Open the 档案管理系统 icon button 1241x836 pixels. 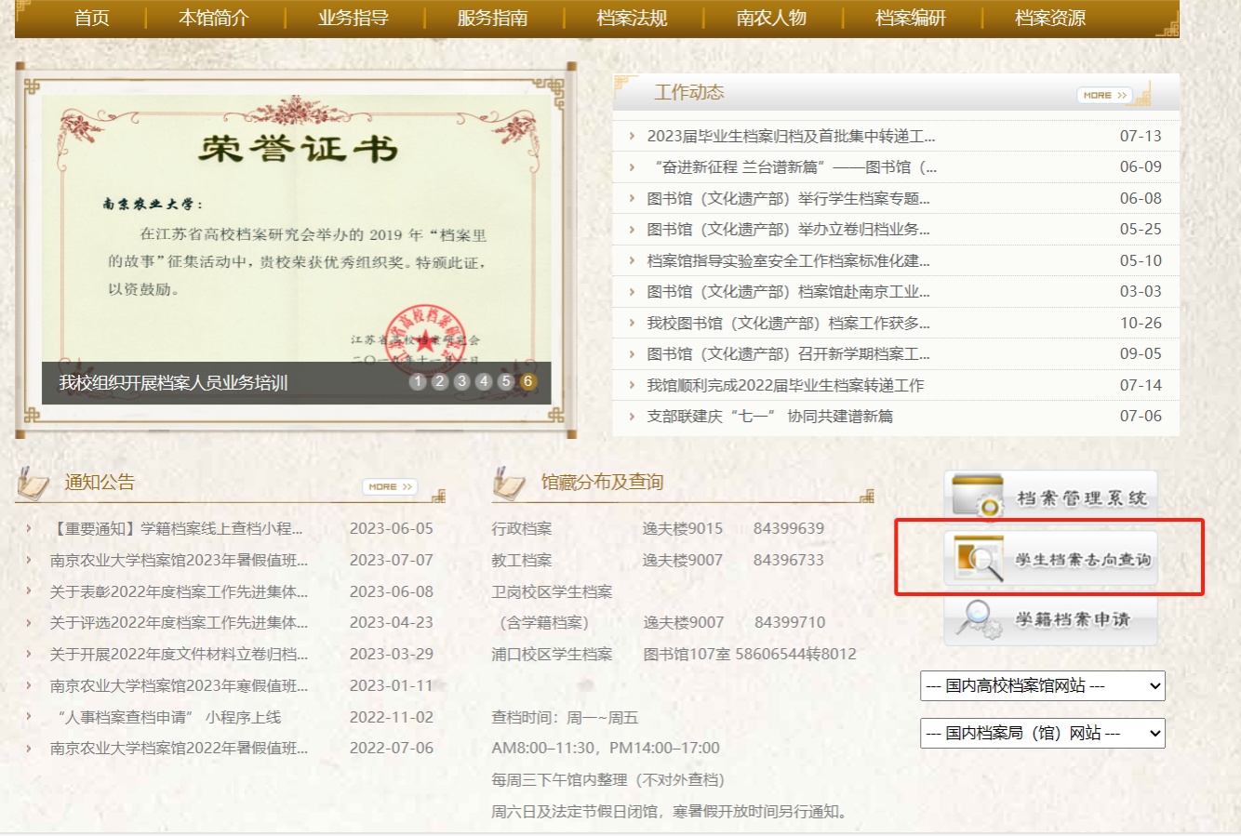coord(1051,498)
